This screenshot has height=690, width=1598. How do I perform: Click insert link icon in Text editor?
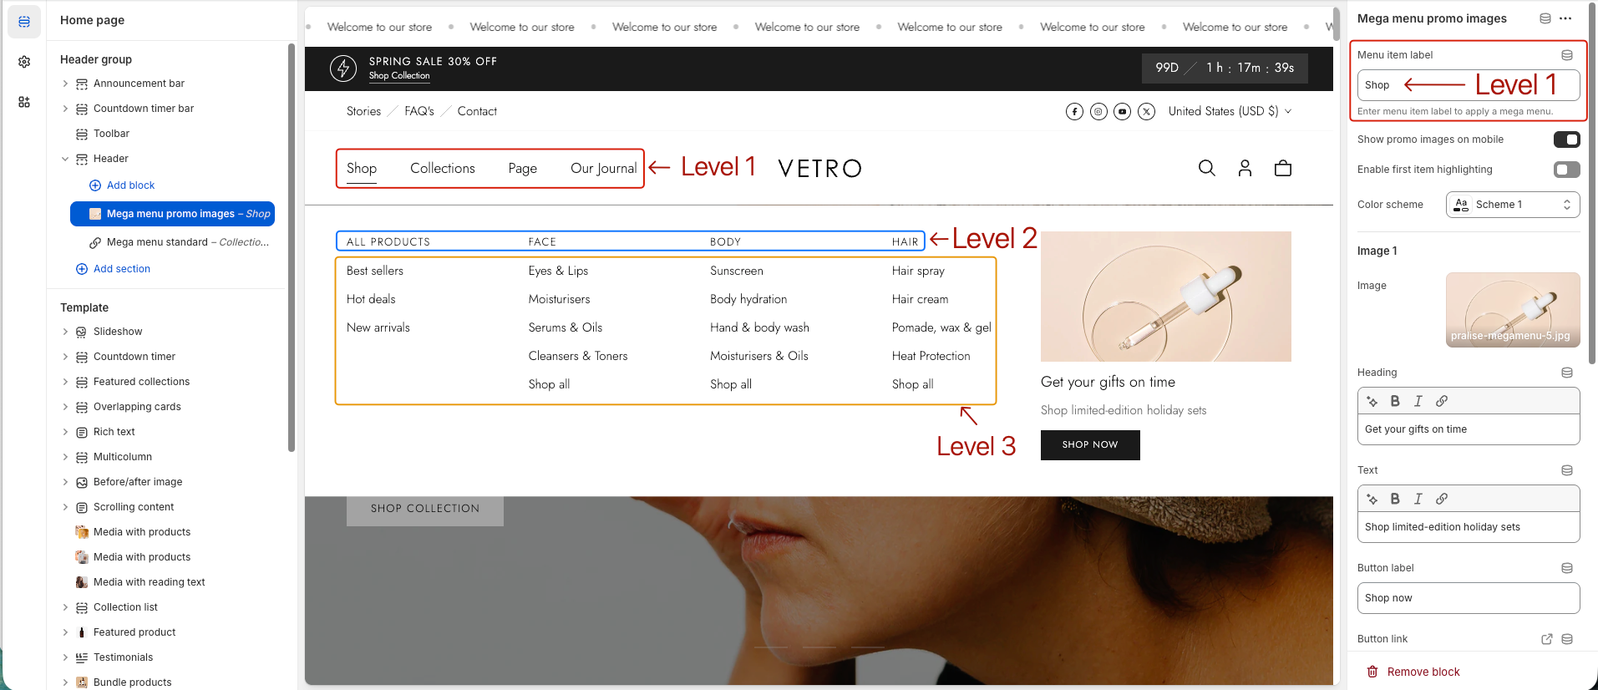click(x=1441, y=499)
